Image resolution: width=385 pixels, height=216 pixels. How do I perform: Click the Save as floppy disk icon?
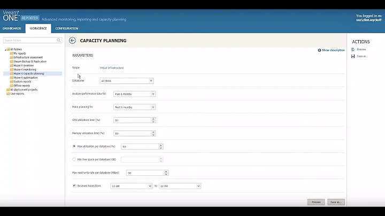coord(353,56)
